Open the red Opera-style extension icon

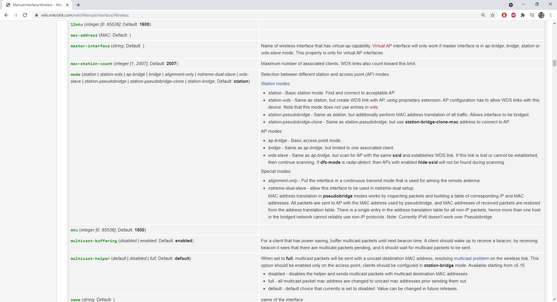coord(504,15)
